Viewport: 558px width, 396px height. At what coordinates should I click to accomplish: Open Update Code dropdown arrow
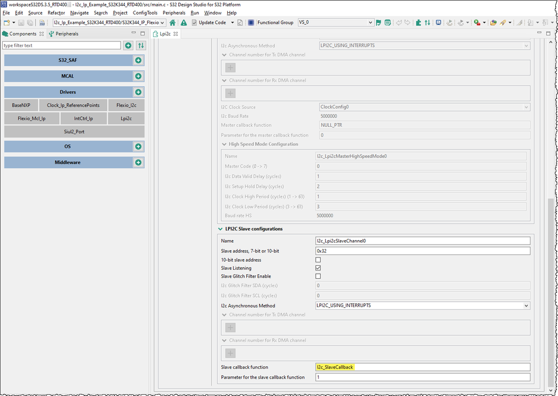232,22
